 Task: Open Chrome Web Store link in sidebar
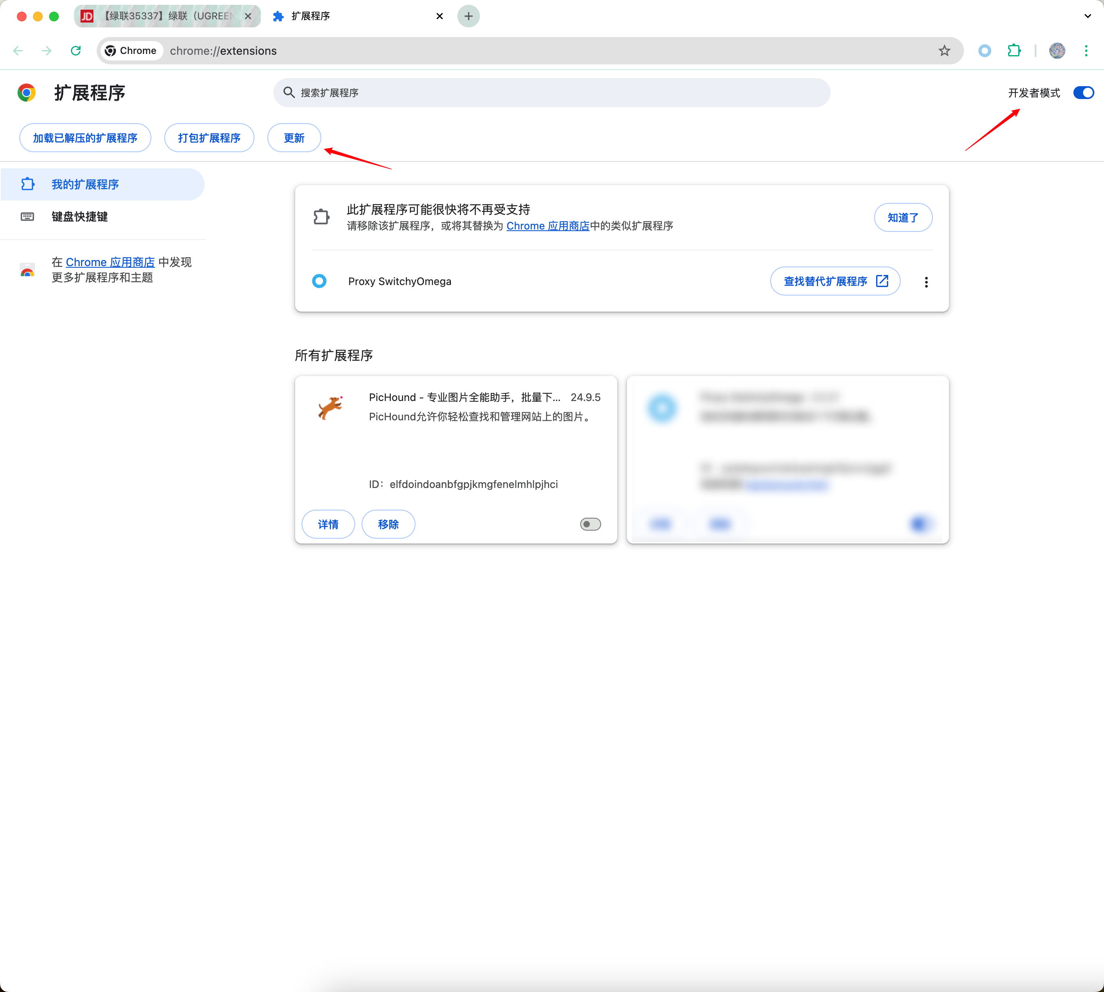pyautogui.click(x=110, y=262)
